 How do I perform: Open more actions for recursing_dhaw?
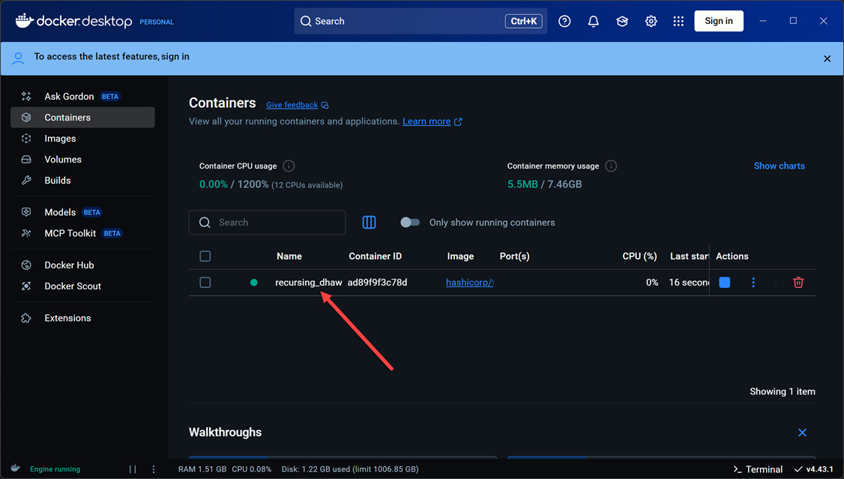coord(753,283)
